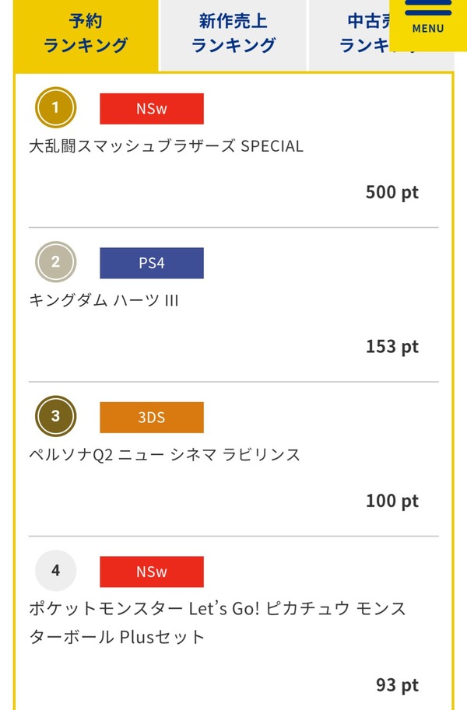This screenshot has height=710, width=467.
Task: Open the キングダム ハーツ III title
Action: pos(104,300)
